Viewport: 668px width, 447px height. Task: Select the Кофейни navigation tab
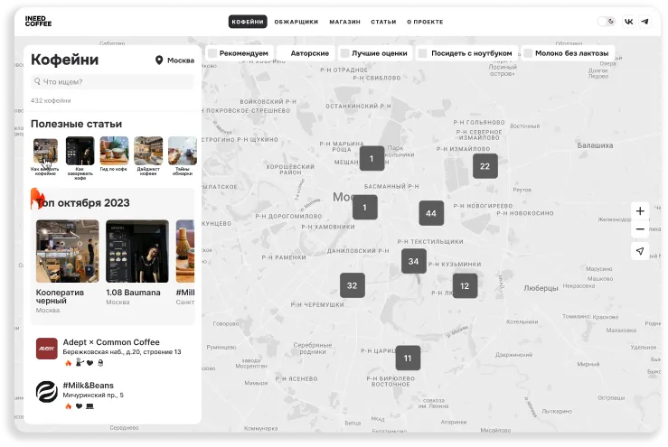tap(248, 22)
